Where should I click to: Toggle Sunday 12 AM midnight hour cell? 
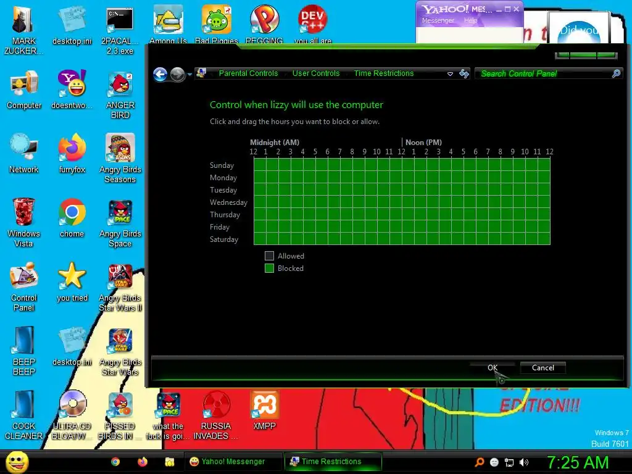(260, 165)
